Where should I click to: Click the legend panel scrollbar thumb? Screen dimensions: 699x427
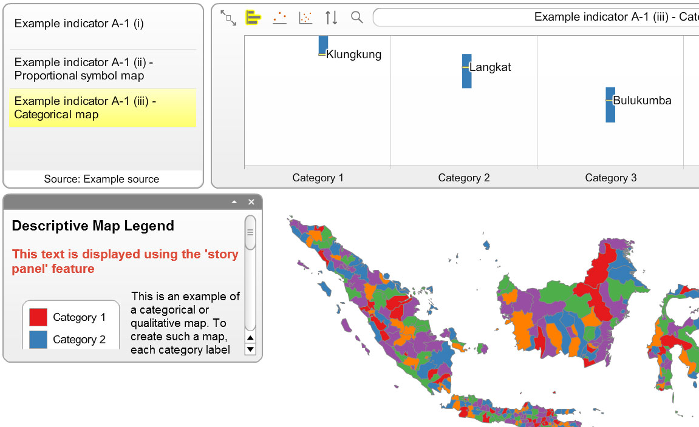coord(250,232)
